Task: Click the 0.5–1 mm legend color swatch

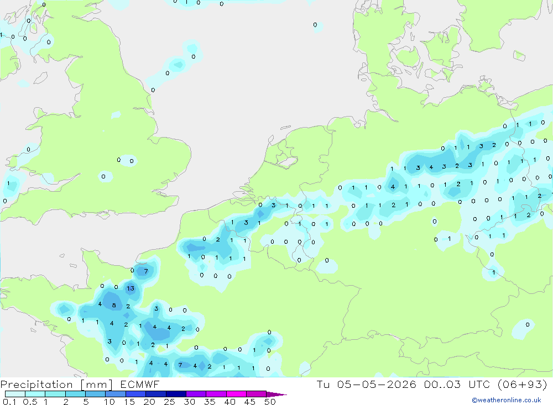Action: click(35, 394)
